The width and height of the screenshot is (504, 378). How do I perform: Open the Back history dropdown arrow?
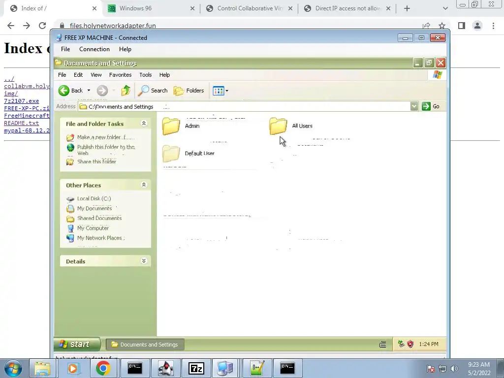(89, 91)
